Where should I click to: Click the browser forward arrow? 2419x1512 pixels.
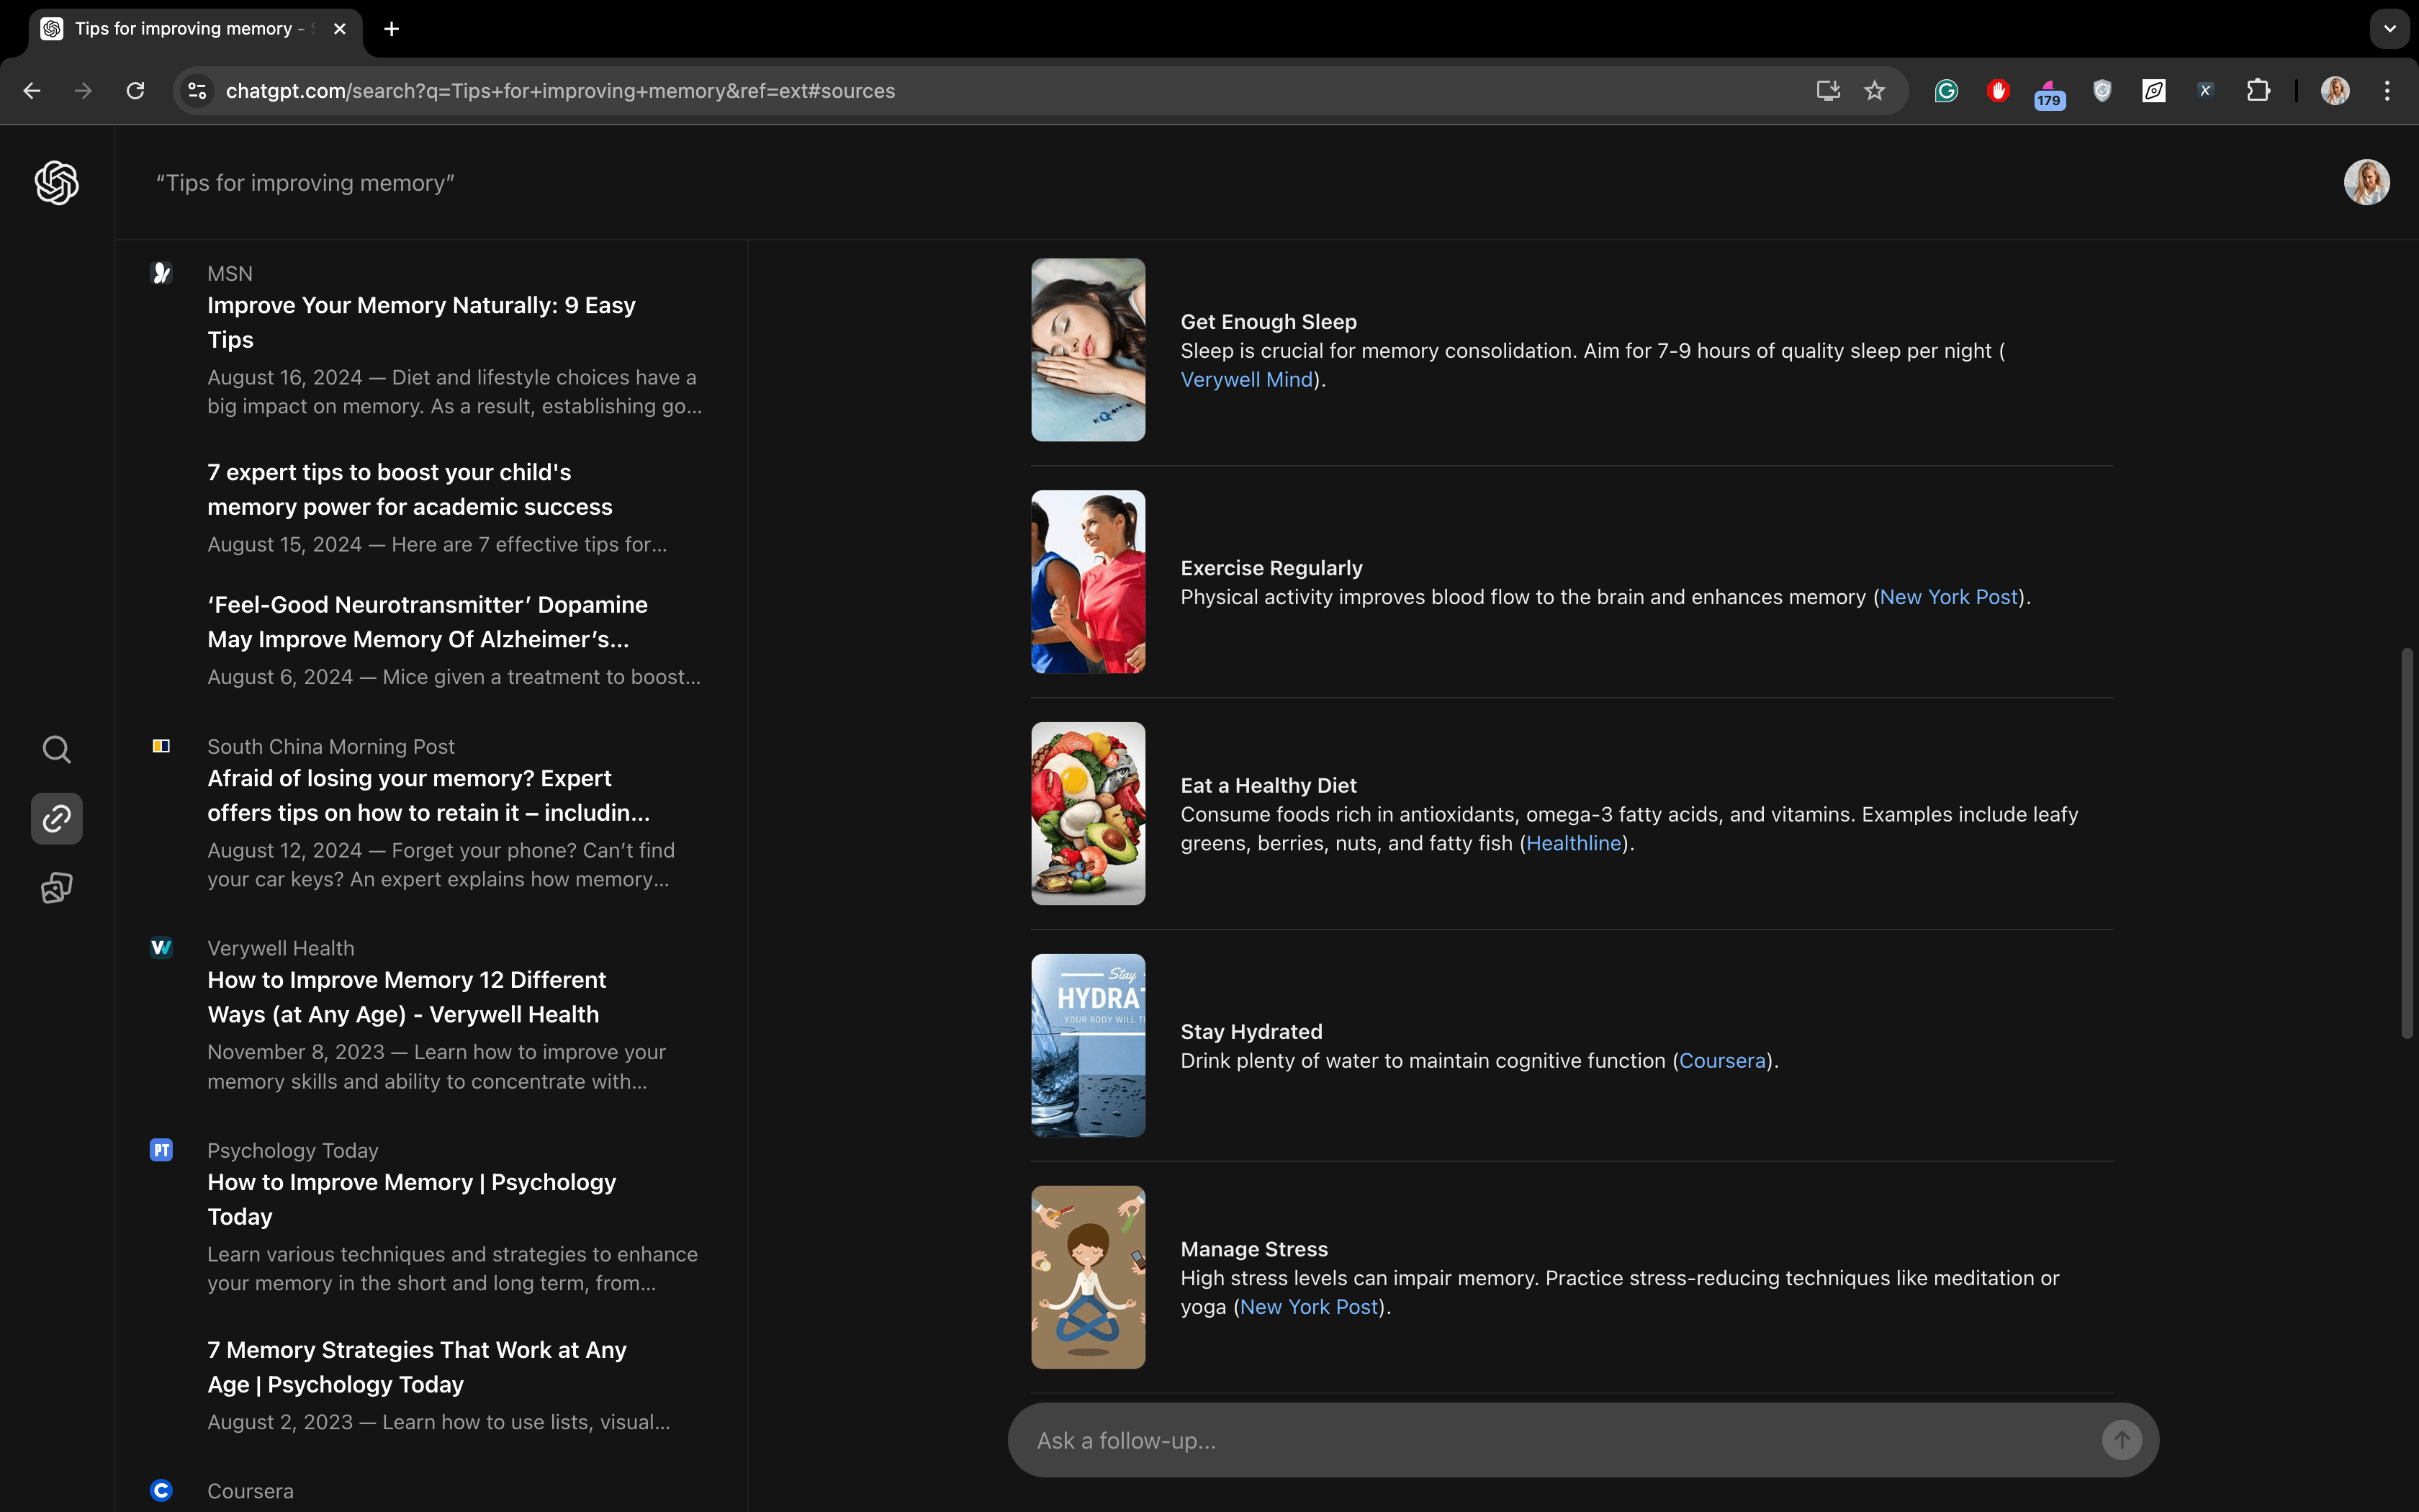tap(84, 91)
